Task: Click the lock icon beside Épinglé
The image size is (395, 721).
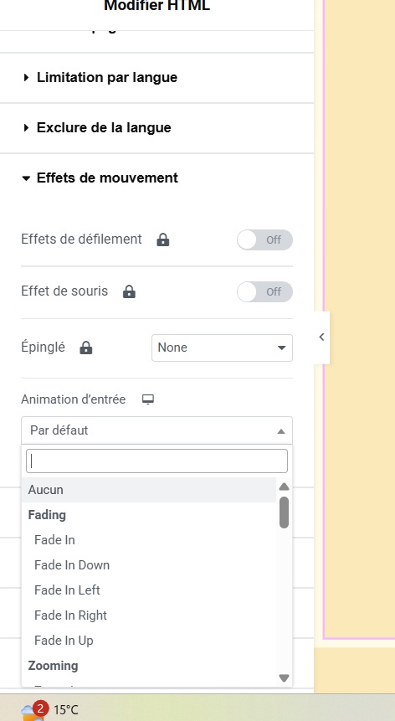Action: coord(86,348)
